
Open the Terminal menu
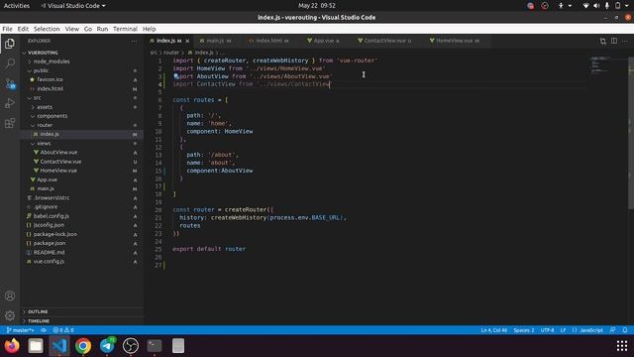(x=125, y=29)
